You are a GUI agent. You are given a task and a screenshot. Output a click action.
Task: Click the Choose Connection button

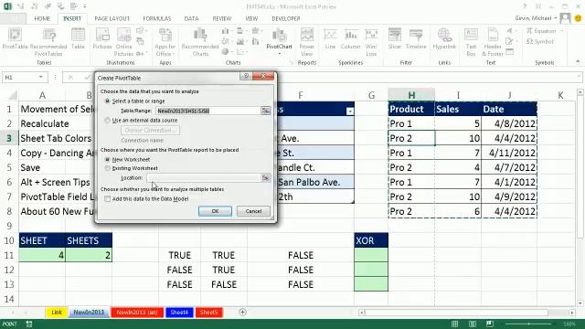point(150,130)
